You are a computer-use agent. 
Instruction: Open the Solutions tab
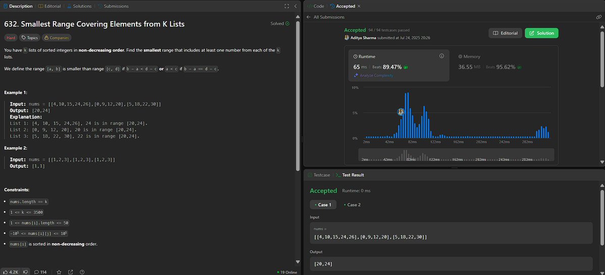79,6
